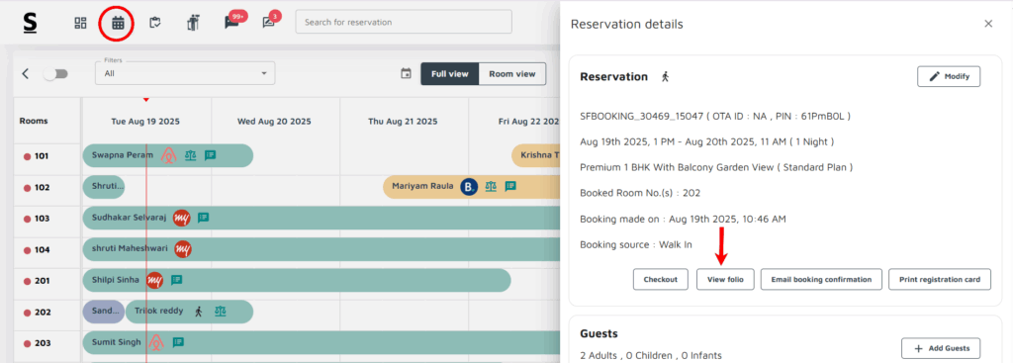Screen dimensions: 1013x363
Task: Open the dashboard grid icon
Action: pos(81,24)
